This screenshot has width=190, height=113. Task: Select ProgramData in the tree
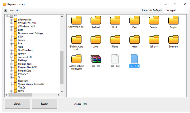point(25,71)
